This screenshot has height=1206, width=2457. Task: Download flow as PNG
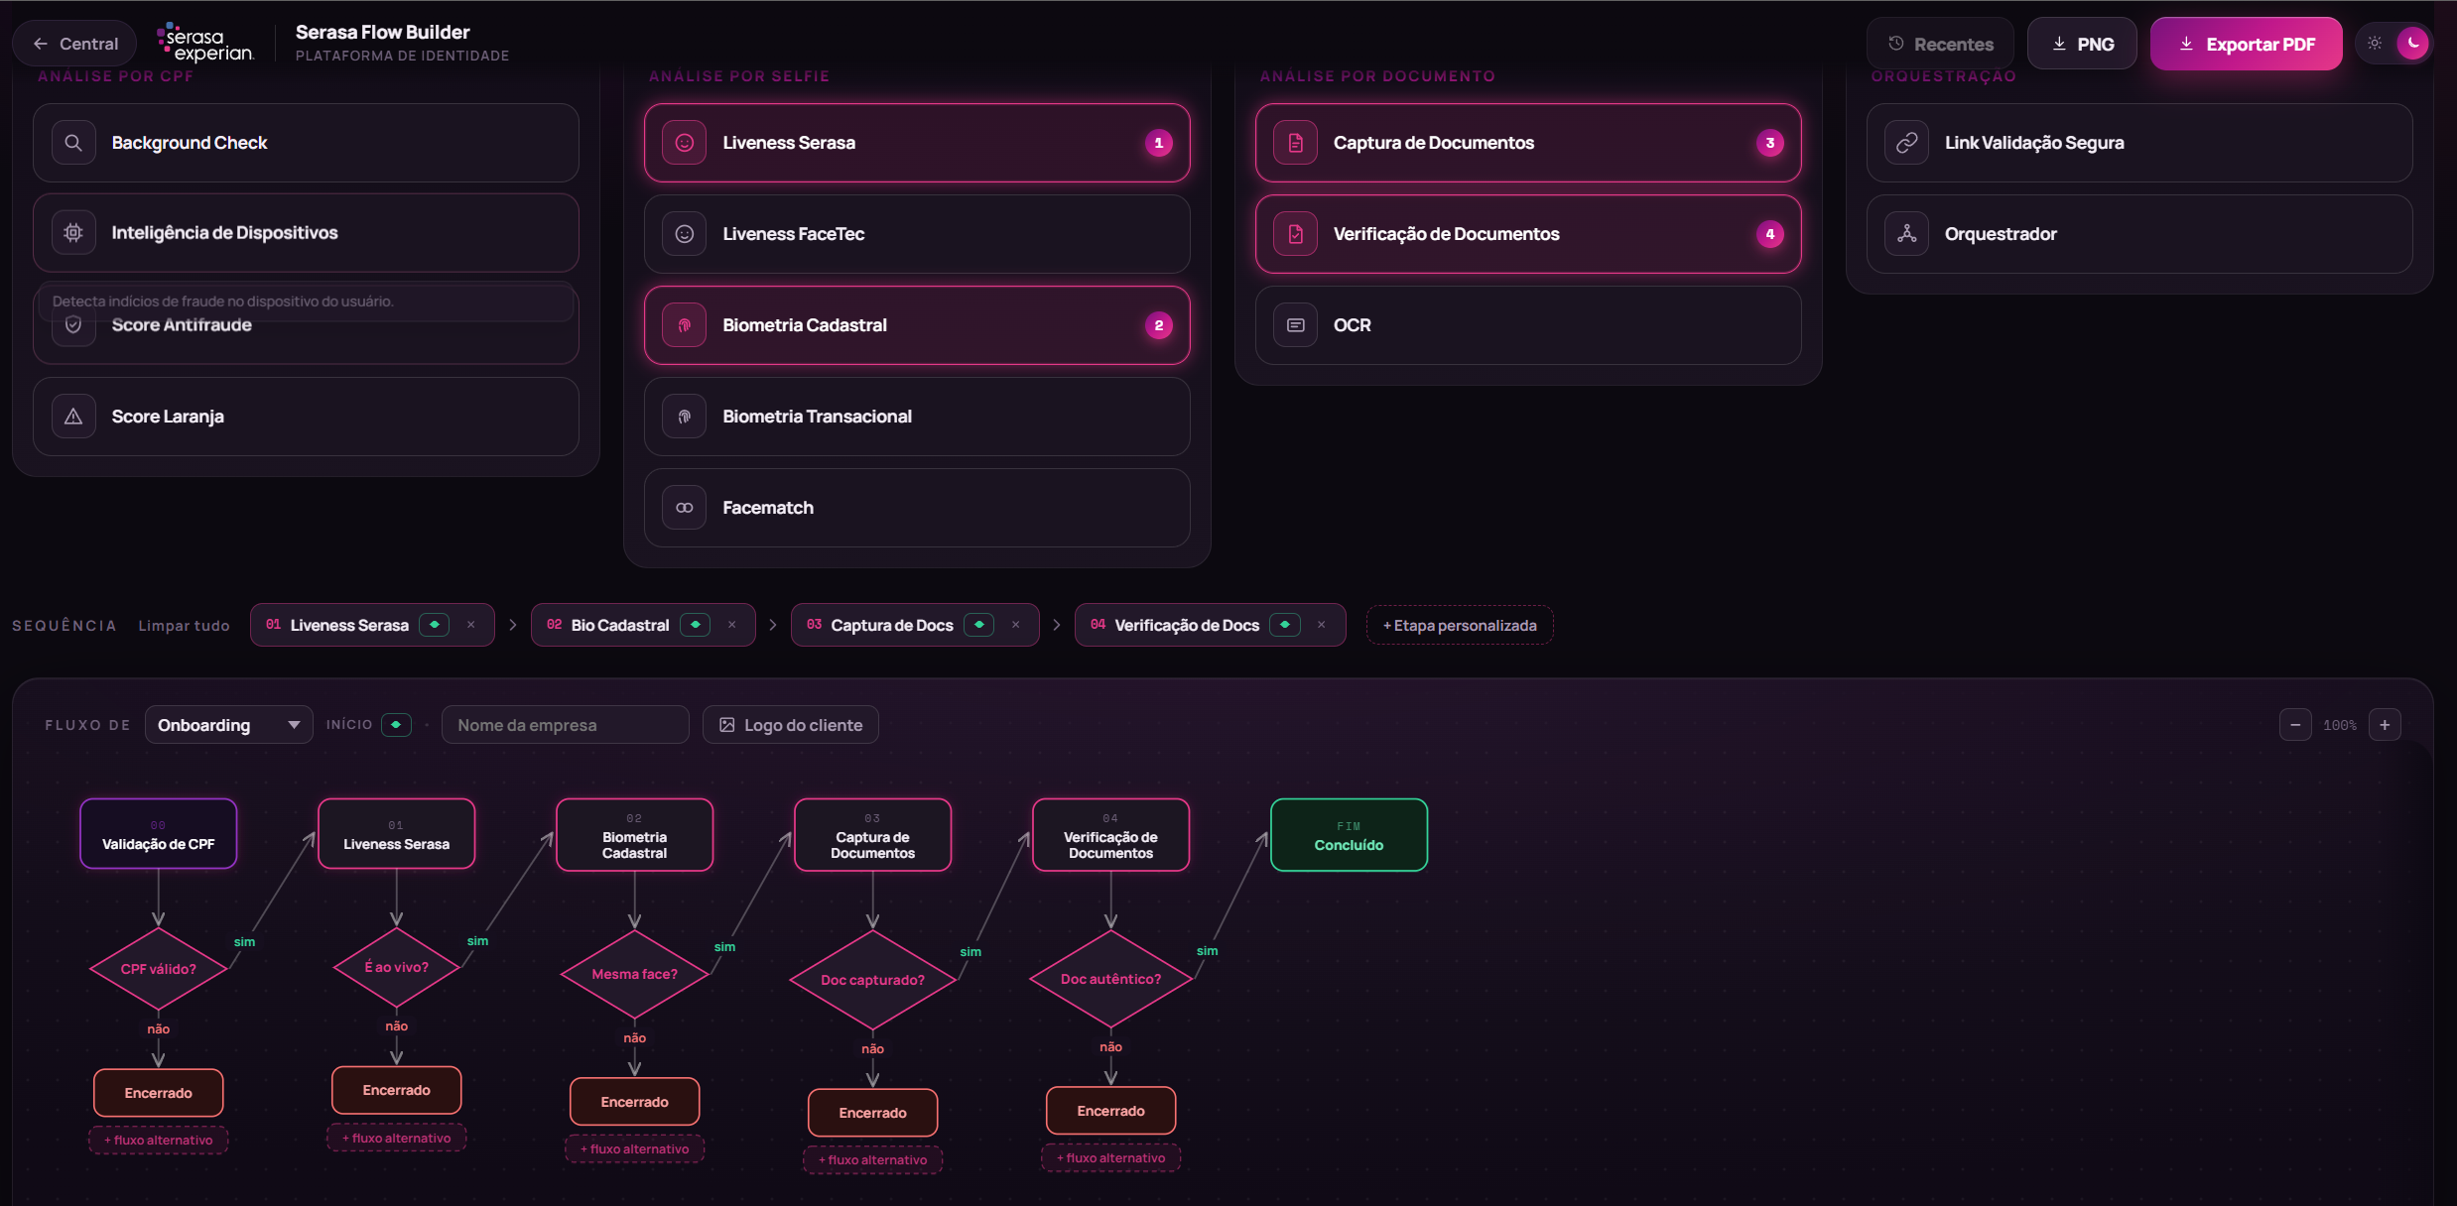pyautogui.click(x=2082, y=44)
